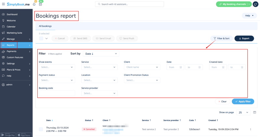Open the Sort by Date dropdown
260x137 pixels.
pyautogui.click(x=101, y=54)
